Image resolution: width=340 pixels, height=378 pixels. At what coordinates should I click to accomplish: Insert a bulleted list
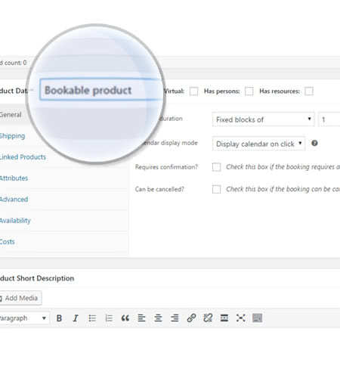(x=92, y=318)
